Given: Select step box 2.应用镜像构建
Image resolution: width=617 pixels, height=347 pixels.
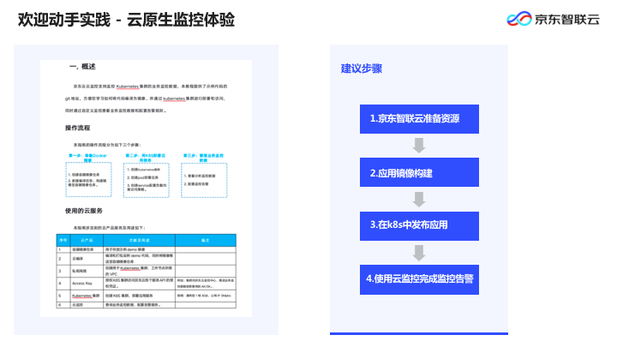Looking at the screenshot, I should click(419, 172).
